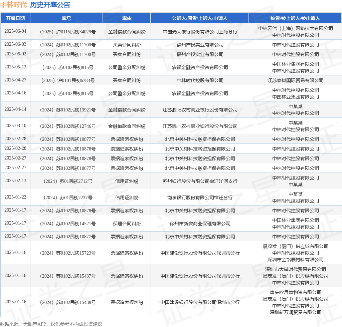
Task: Select date cell 2025-05-13
Action: [15, 67]
